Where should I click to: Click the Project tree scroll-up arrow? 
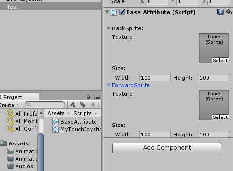pos(41,113)
